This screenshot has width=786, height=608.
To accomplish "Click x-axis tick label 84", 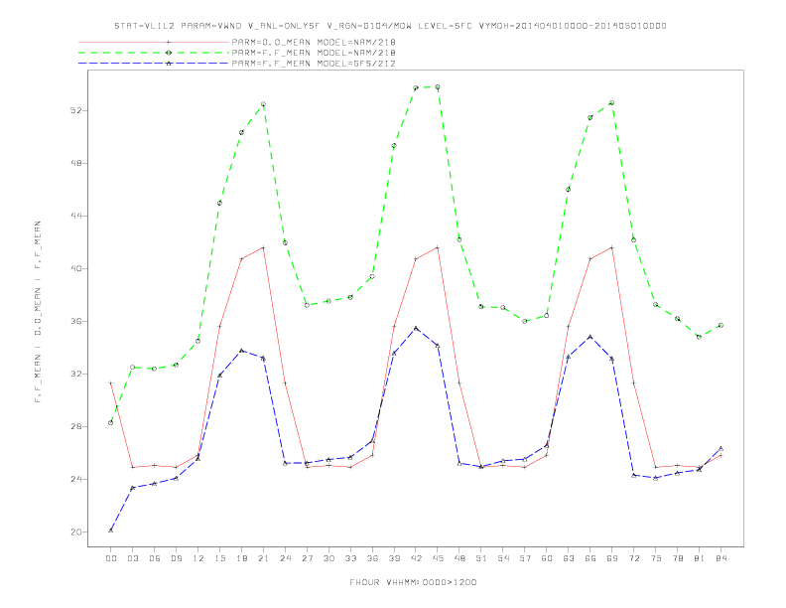I will point(720,558).
